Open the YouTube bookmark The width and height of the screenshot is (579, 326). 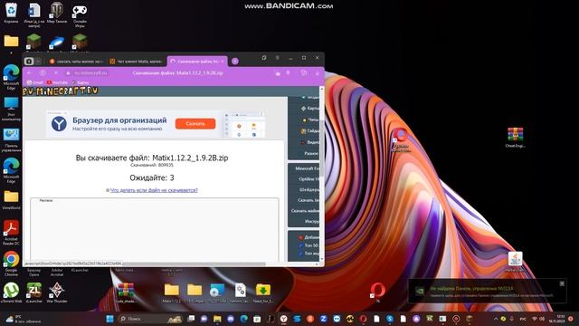point(58,82)
